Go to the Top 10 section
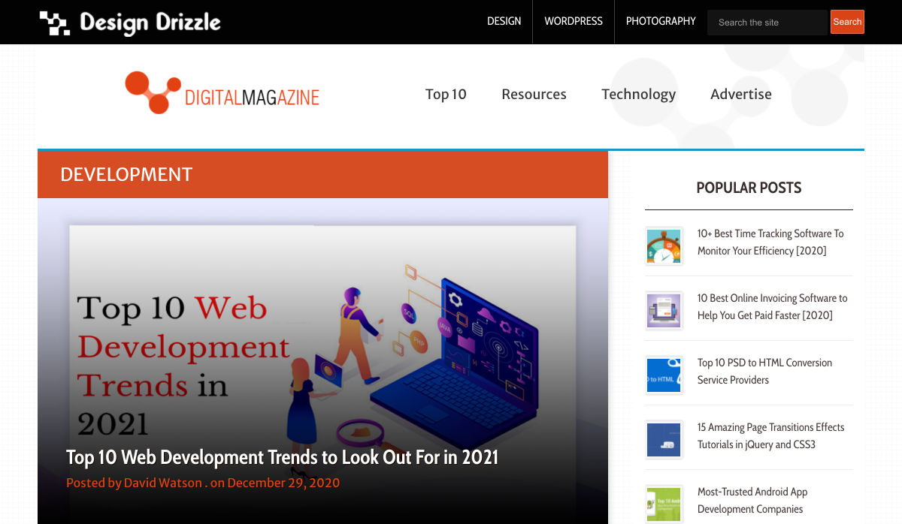 pos(446,94)
